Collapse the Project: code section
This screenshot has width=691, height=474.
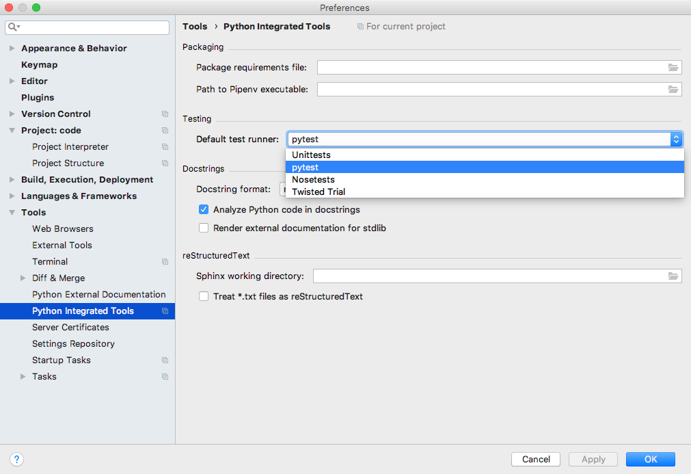pos(12,131)
